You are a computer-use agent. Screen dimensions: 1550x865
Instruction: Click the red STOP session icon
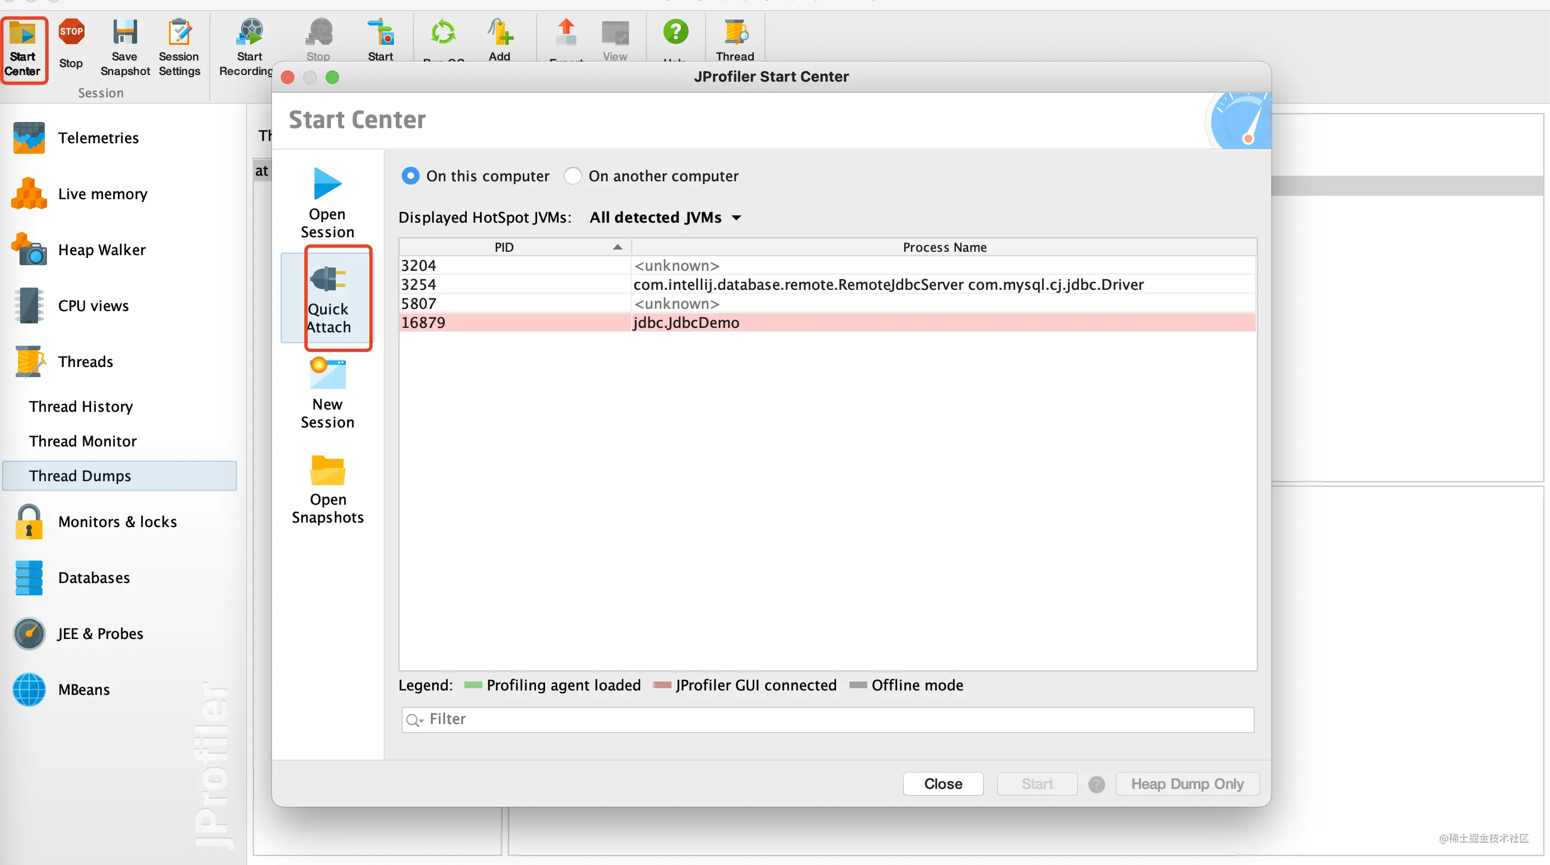(x=71, y=32)
